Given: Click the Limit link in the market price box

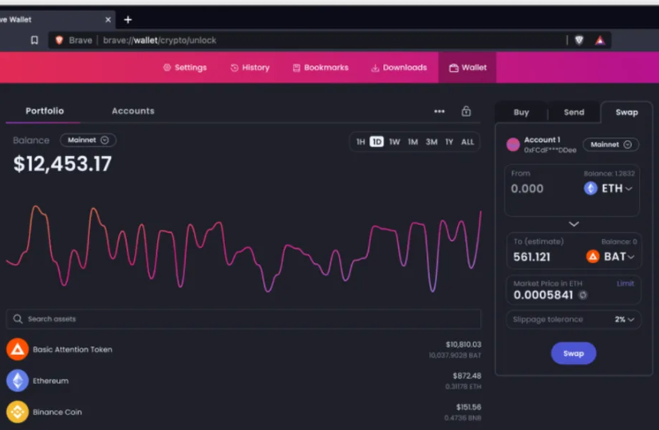Looking at the screenshot, I should [625, 284].
